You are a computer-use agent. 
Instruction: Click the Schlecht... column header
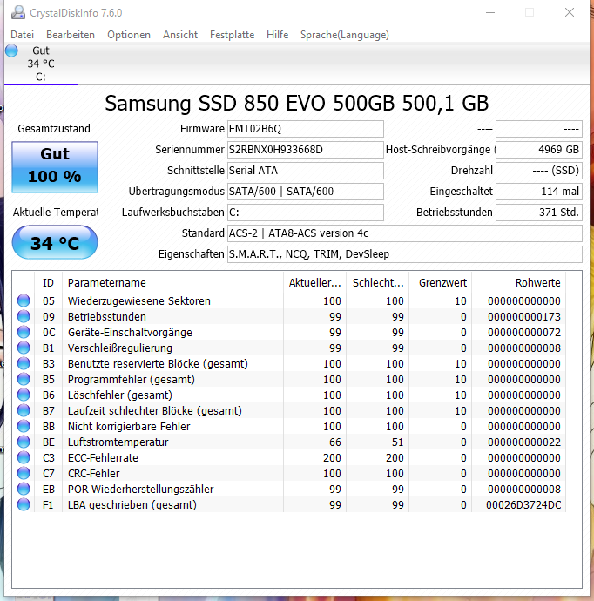[x=377, y=283]
